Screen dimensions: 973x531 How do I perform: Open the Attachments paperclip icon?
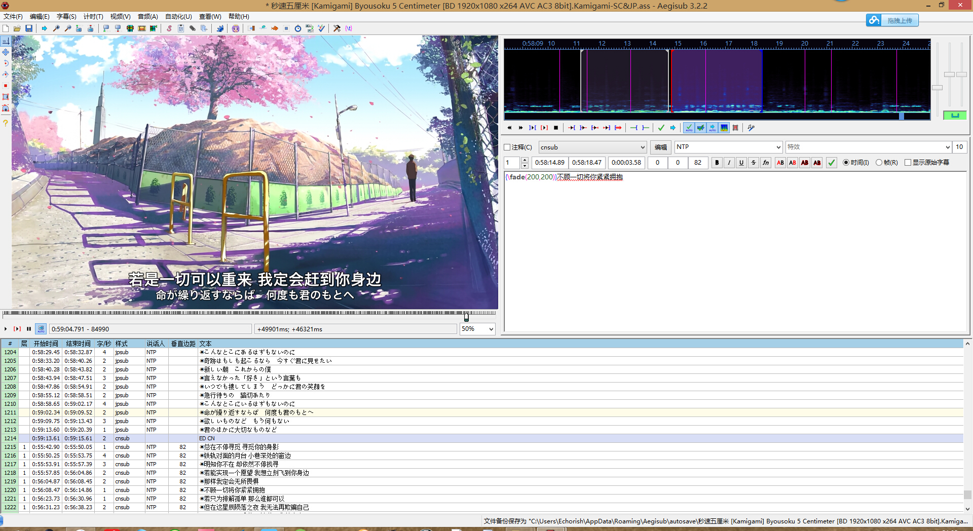click(x=193, y=28)
